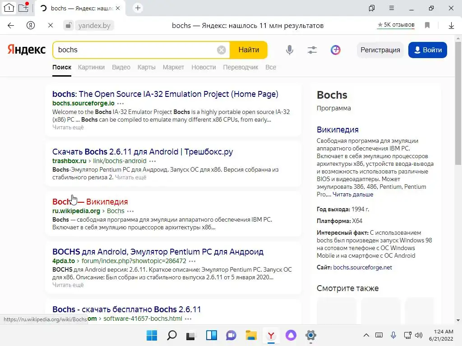Open Bochs скачать бесплатно 2.6.11 result
Viewport: 462px width, 346px height.
[127, 309]
